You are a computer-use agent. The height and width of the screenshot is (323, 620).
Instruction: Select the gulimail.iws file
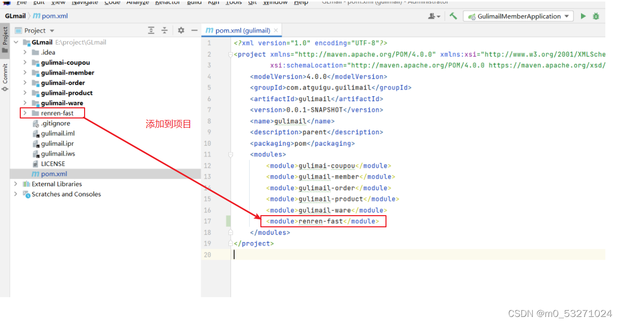(x=58, y=154)
